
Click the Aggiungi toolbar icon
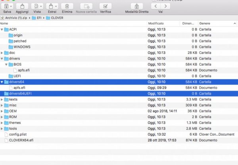(22, 6)
